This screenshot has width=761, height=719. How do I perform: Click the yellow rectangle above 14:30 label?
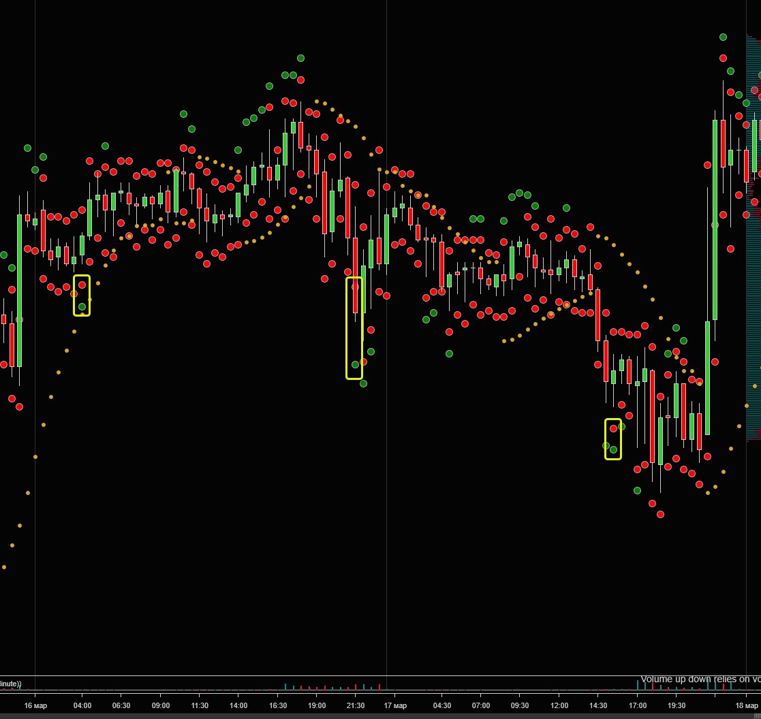613,439
